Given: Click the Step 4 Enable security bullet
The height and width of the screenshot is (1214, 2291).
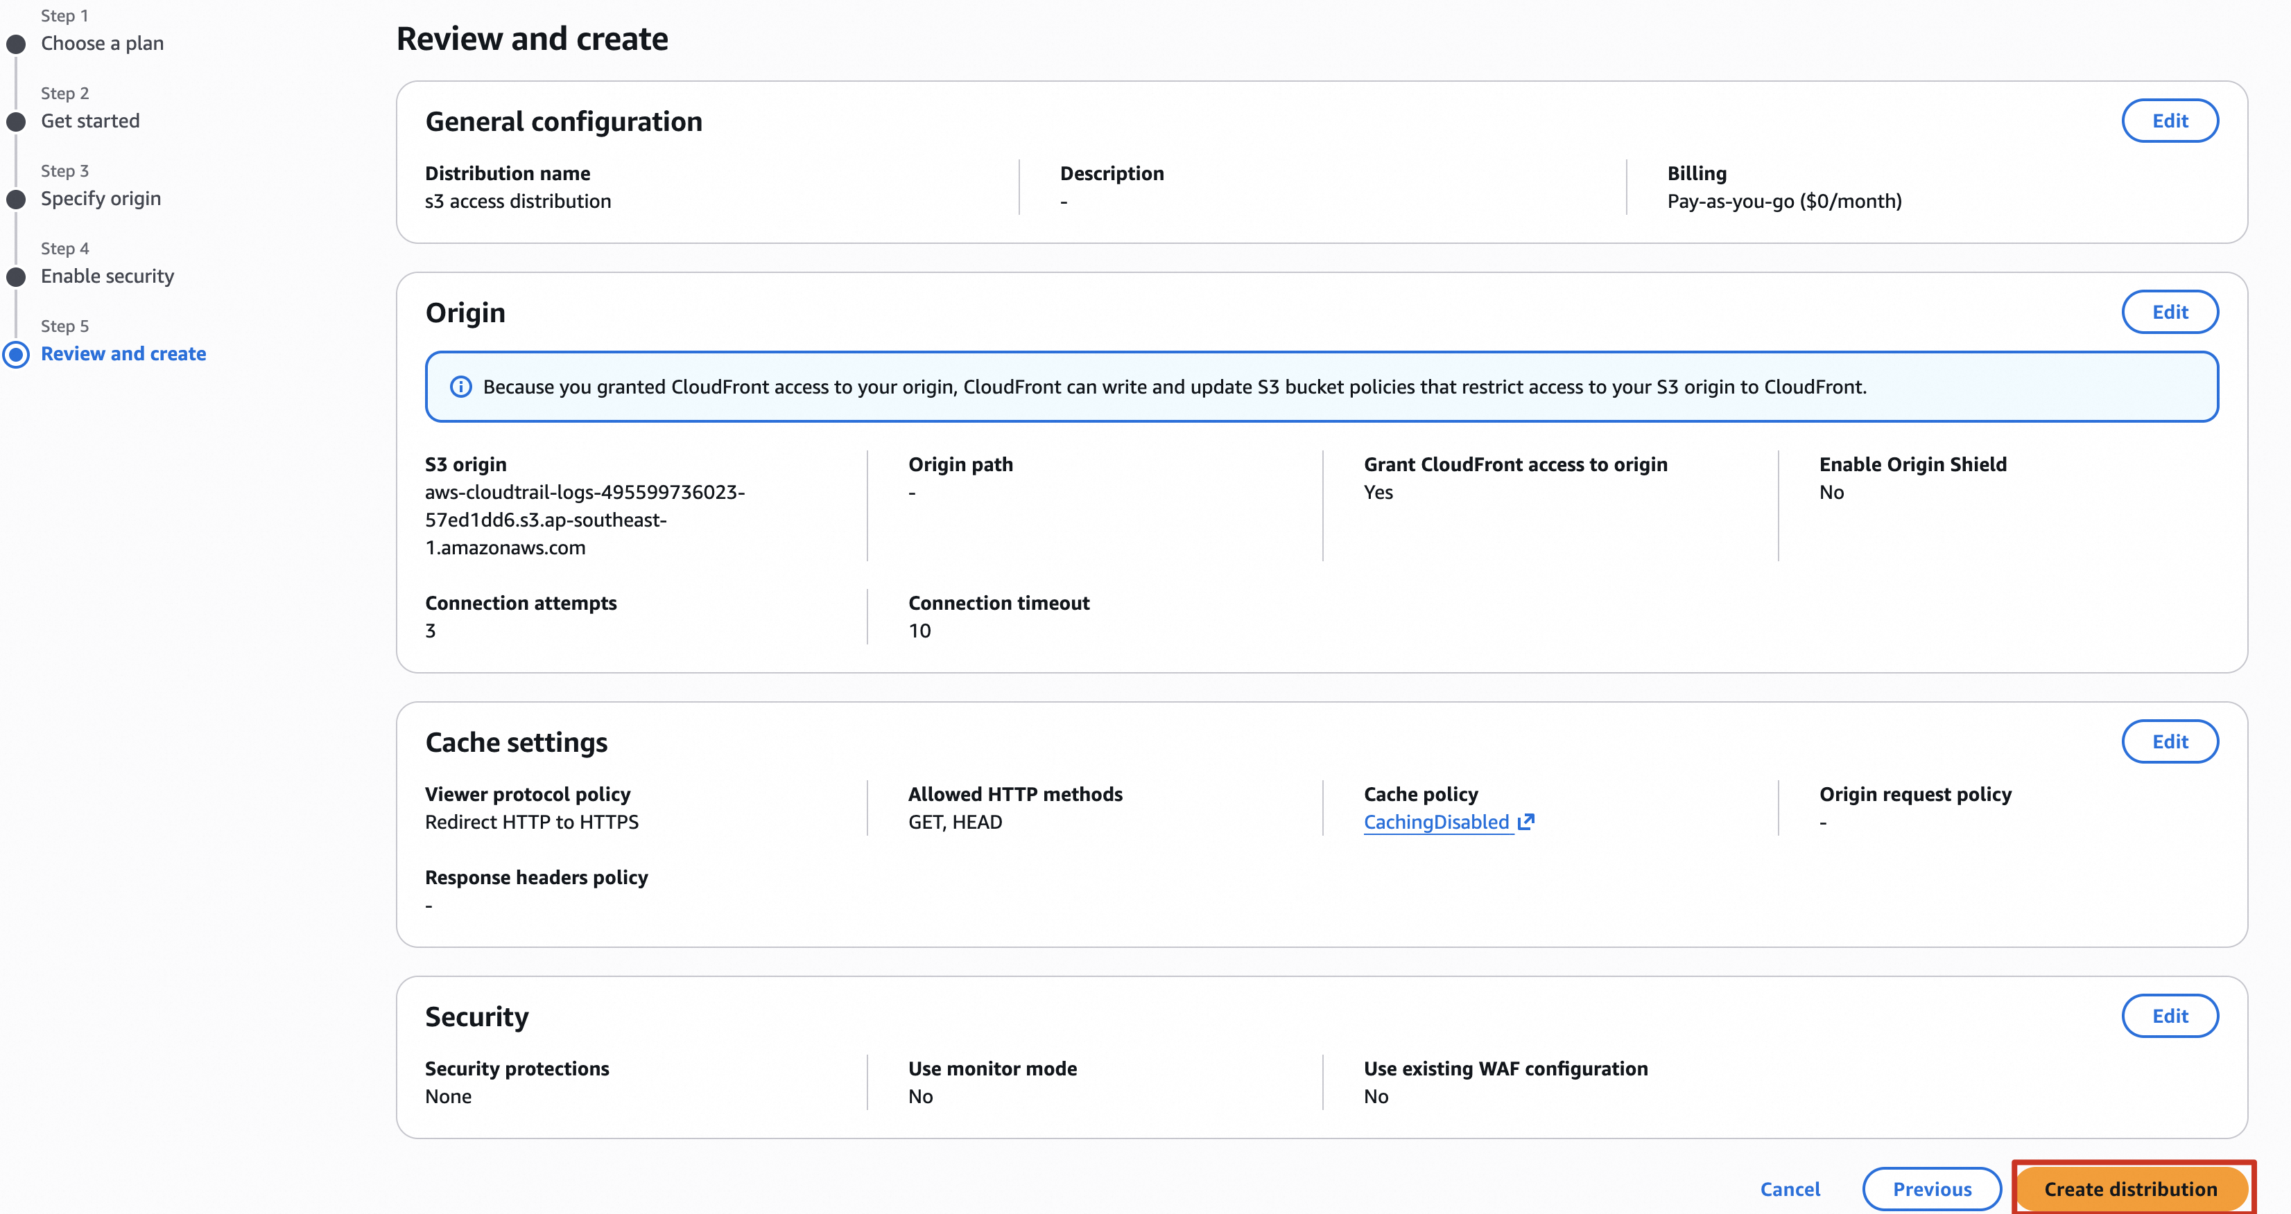Looking at the screenshot, I should point(16,276).
